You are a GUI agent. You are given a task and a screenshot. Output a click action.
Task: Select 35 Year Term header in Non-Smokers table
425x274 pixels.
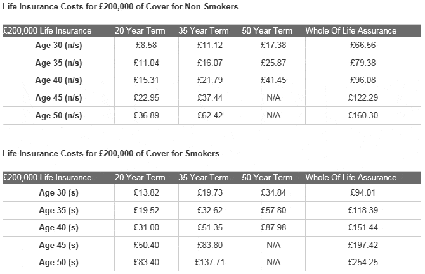204,30
